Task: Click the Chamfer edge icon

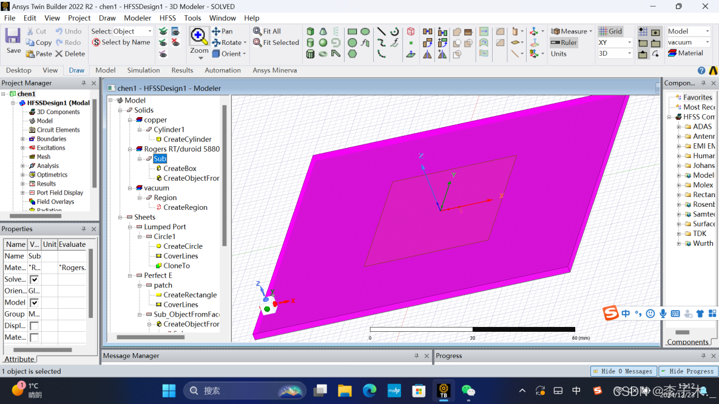Action: 500,42
